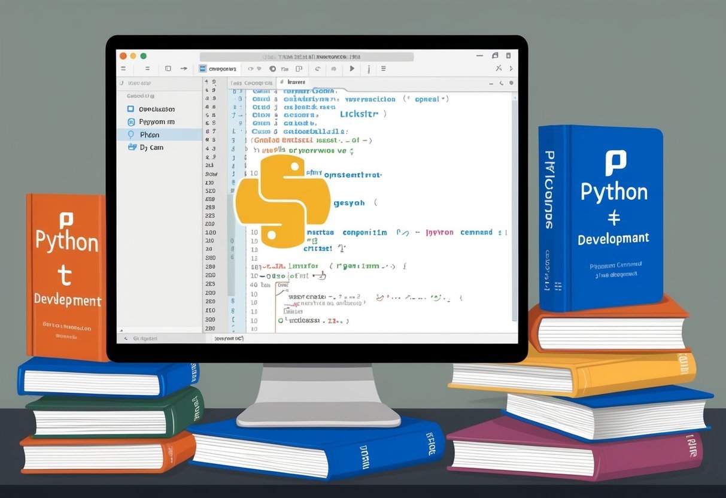Switch to the 'Tass Caoogrcis' editor tab
The height and width of the screenshot is (498, 726).
pyautogui.click(x=251, y=83)
